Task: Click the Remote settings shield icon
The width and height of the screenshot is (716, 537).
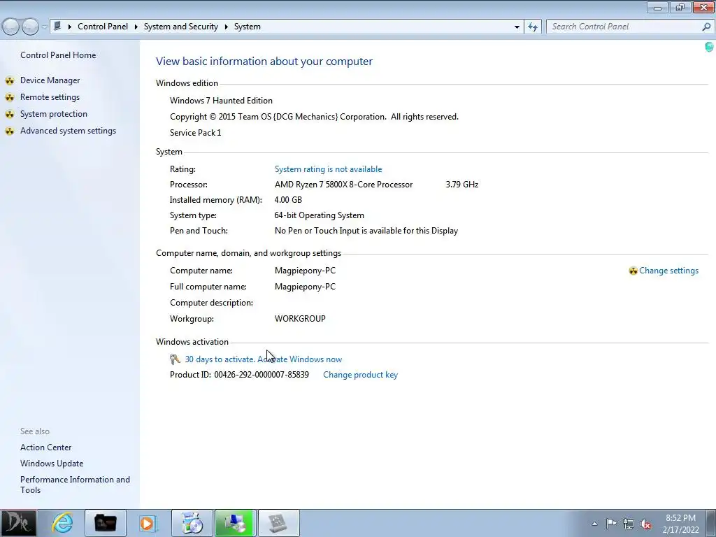Action: coord(10,98)
